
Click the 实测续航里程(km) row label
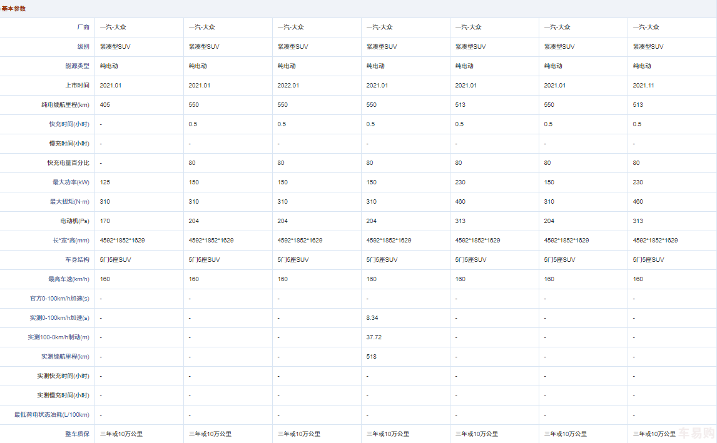coord(66,357)
